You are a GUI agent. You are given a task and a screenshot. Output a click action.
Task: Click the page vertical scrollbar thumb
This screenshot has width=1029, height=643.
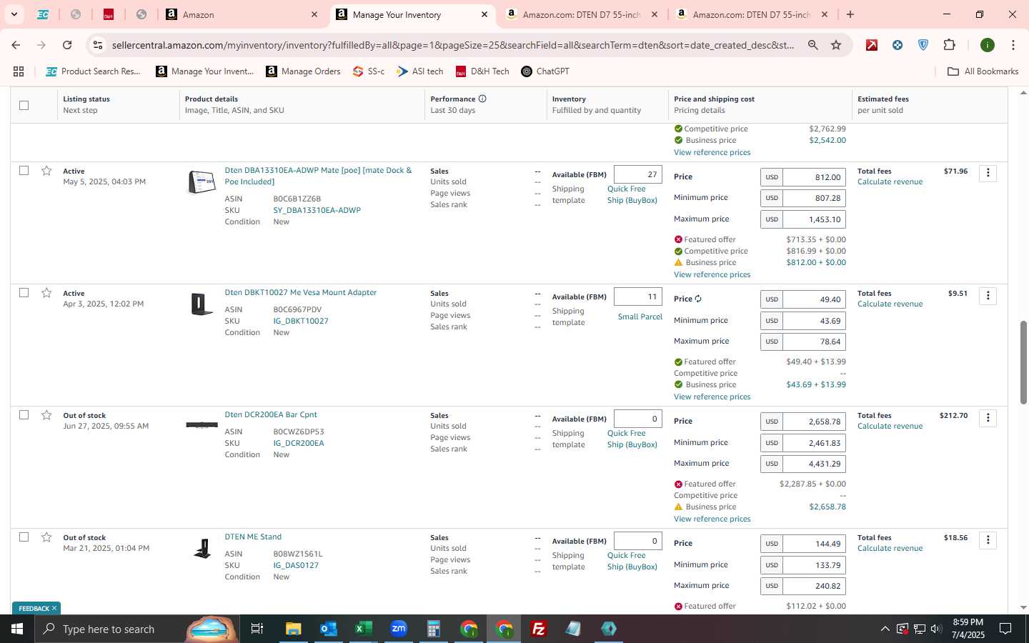(1023, 362)
